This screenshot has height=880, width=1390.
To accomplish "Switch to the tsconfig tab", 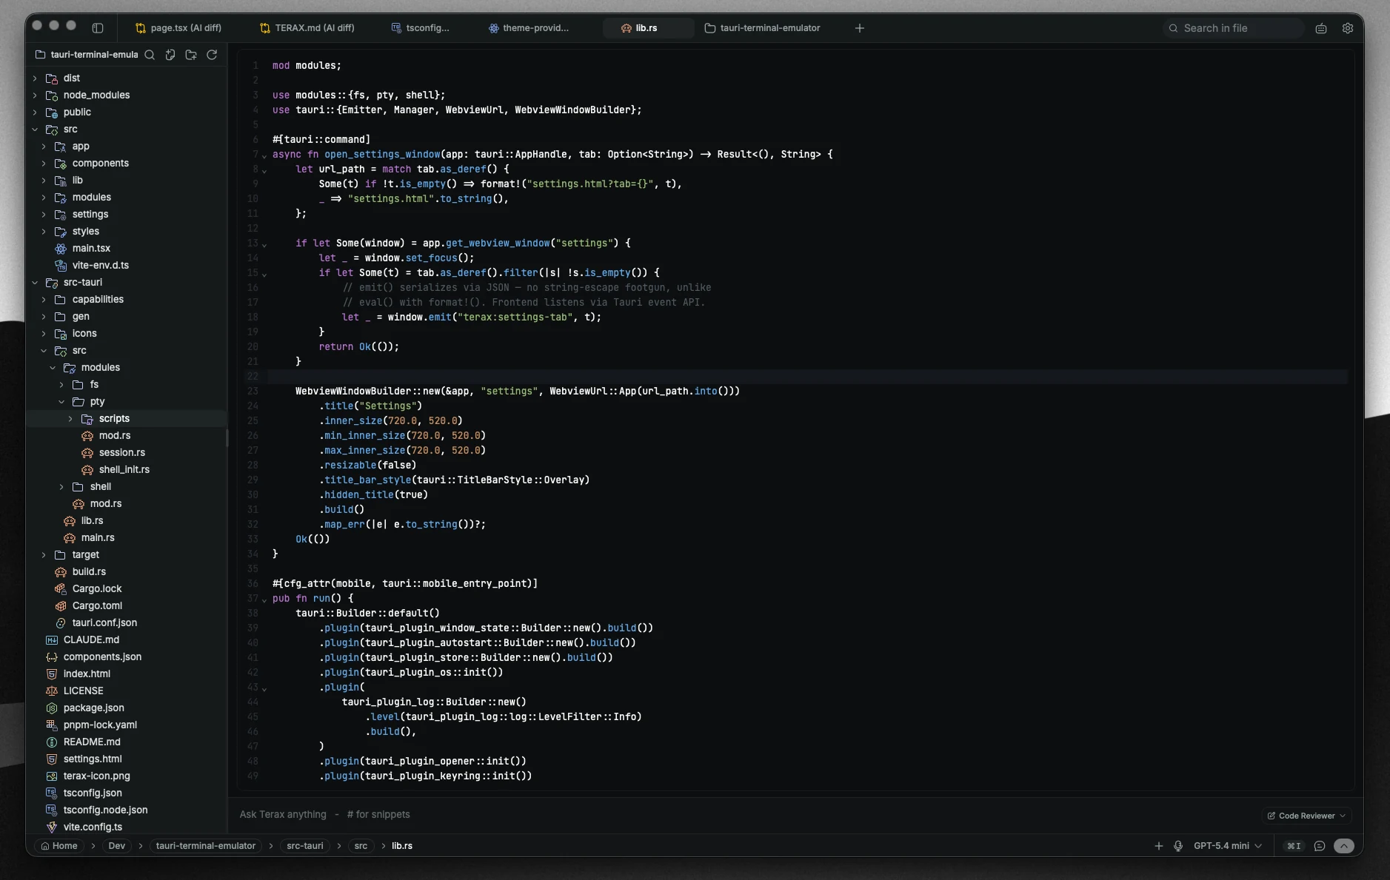I will [421, 28].
